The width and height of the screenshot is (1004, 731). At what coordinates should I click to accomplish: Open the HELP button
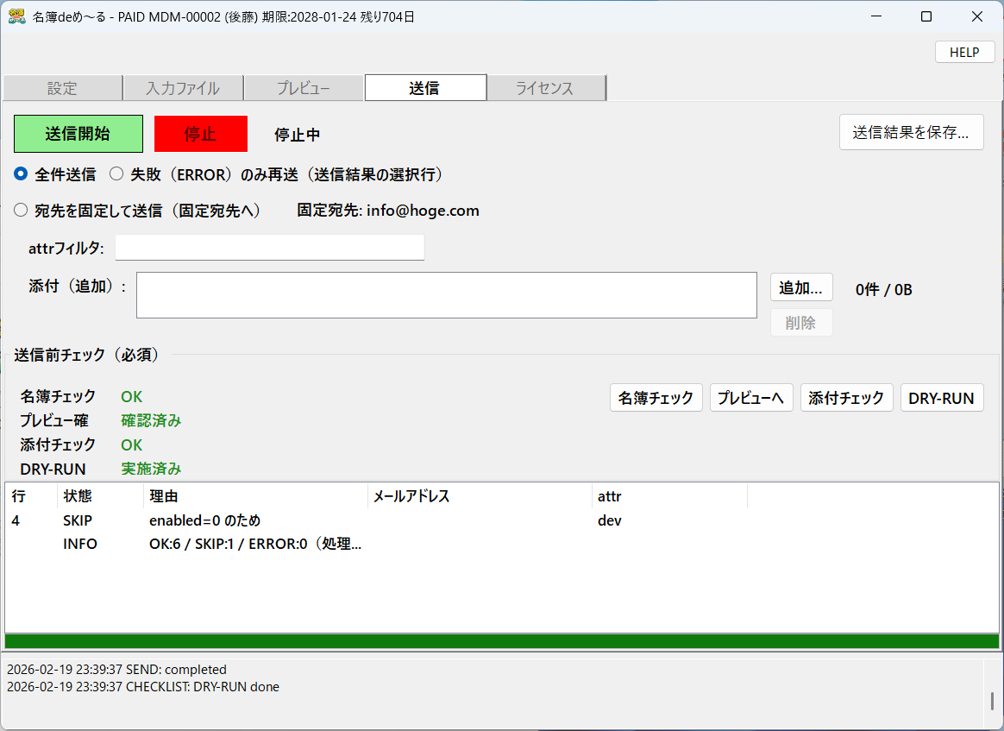pyautogui.click(x=963, y=52)
